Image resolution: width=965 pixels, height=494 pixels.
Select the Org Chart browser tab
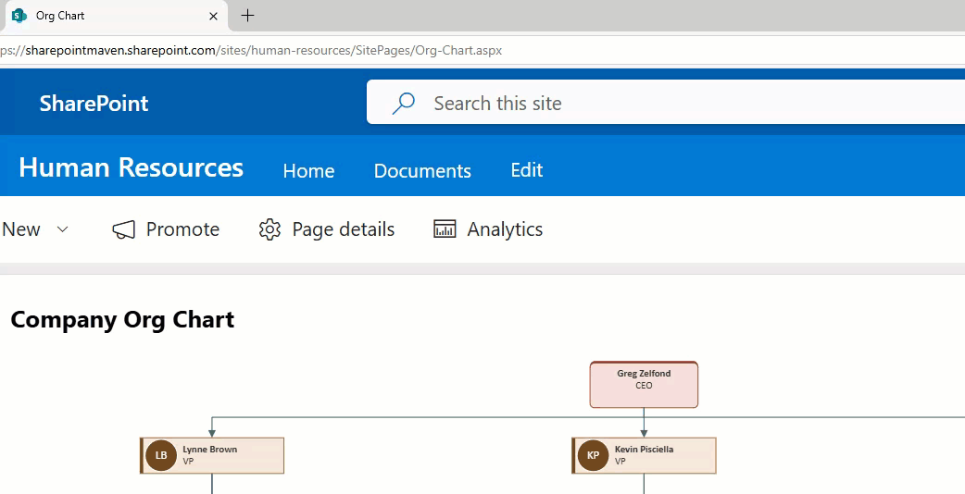116,16
